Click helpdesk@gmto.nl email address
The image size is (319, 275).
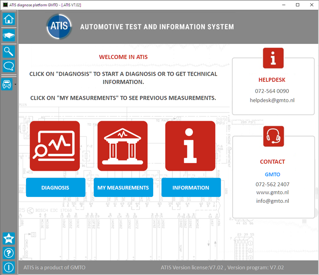tap(272, 100)
